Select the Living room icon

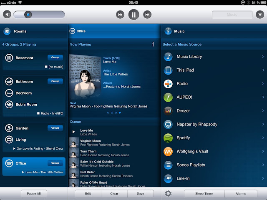[x=9, y=140]
